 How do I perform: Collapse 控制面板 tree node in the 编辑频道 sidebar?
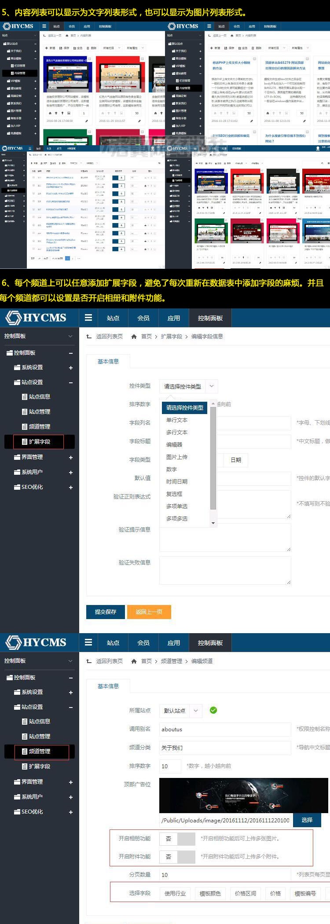tap(70, 678)
